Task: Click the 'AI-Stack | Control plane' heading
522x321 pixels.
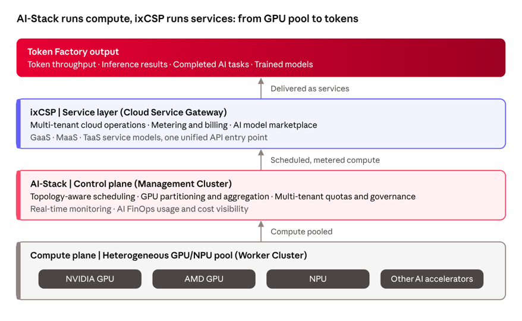Action: 131,184
